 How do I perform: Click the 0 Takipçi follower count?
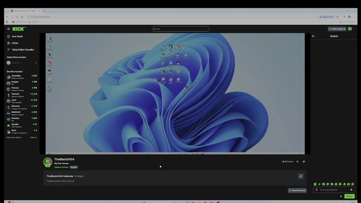[79, 176]
